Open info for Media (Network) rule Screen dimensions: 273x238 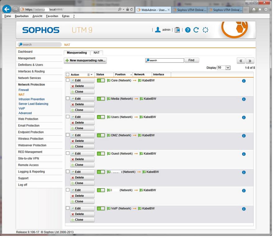point(244,99)
